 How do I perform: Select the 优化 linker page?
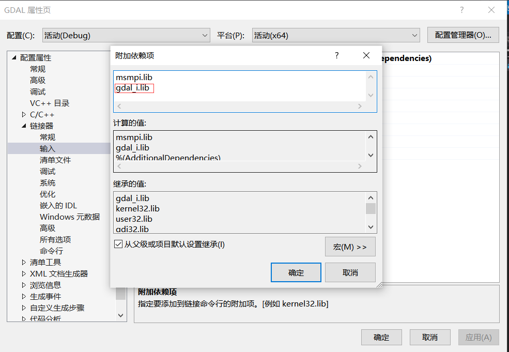[47, 194]
